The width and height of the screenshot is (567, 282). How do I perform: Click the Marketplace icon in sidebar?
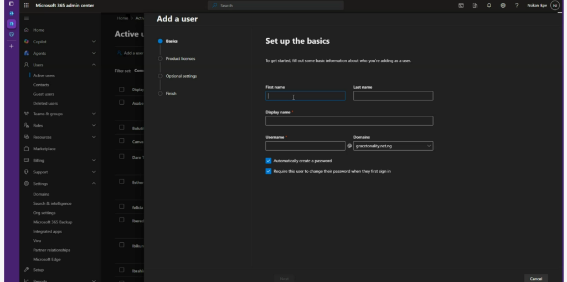click(x=27, y=148)
